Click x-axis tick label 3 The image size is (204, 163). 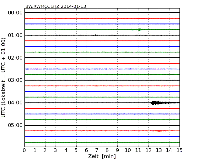pyautogui.click(x=56, y=150)
